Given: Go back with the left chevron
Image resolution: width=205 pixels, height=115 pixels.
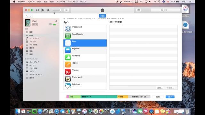Looking at the screenshot, I should [x=27, y=16].
